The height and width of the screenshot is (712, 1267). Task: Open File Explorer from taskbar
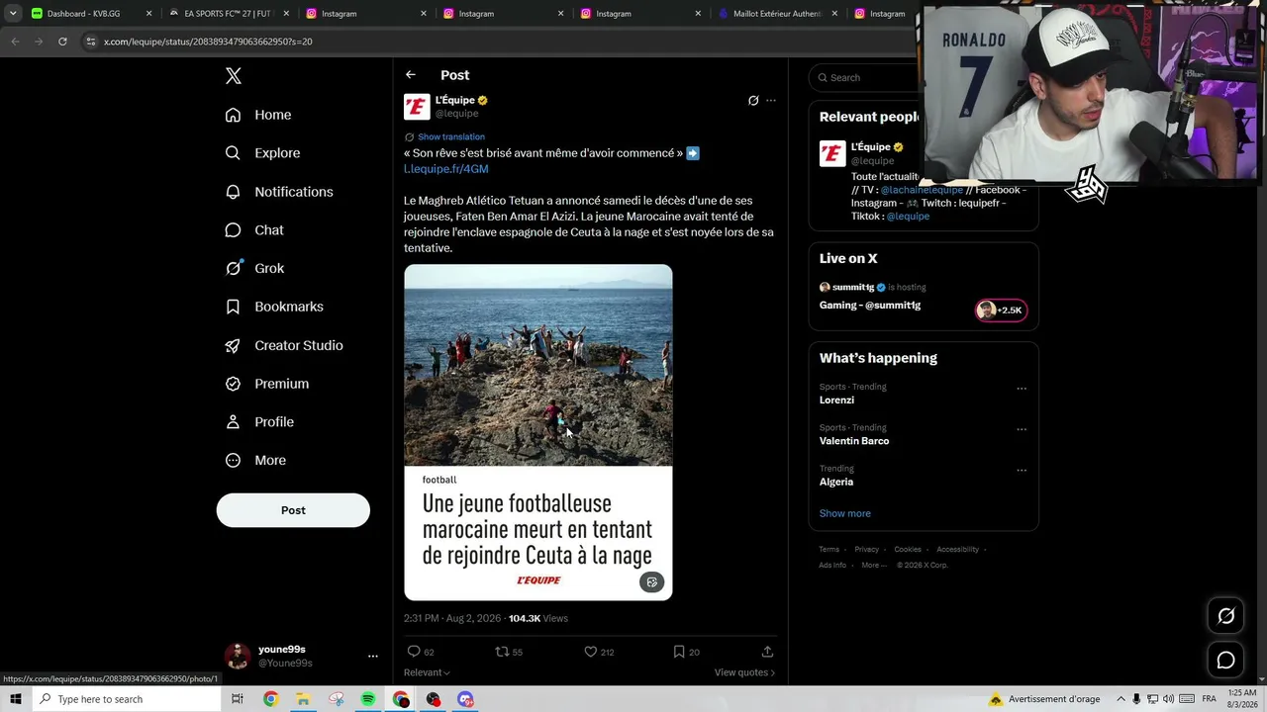coord(303,699)
